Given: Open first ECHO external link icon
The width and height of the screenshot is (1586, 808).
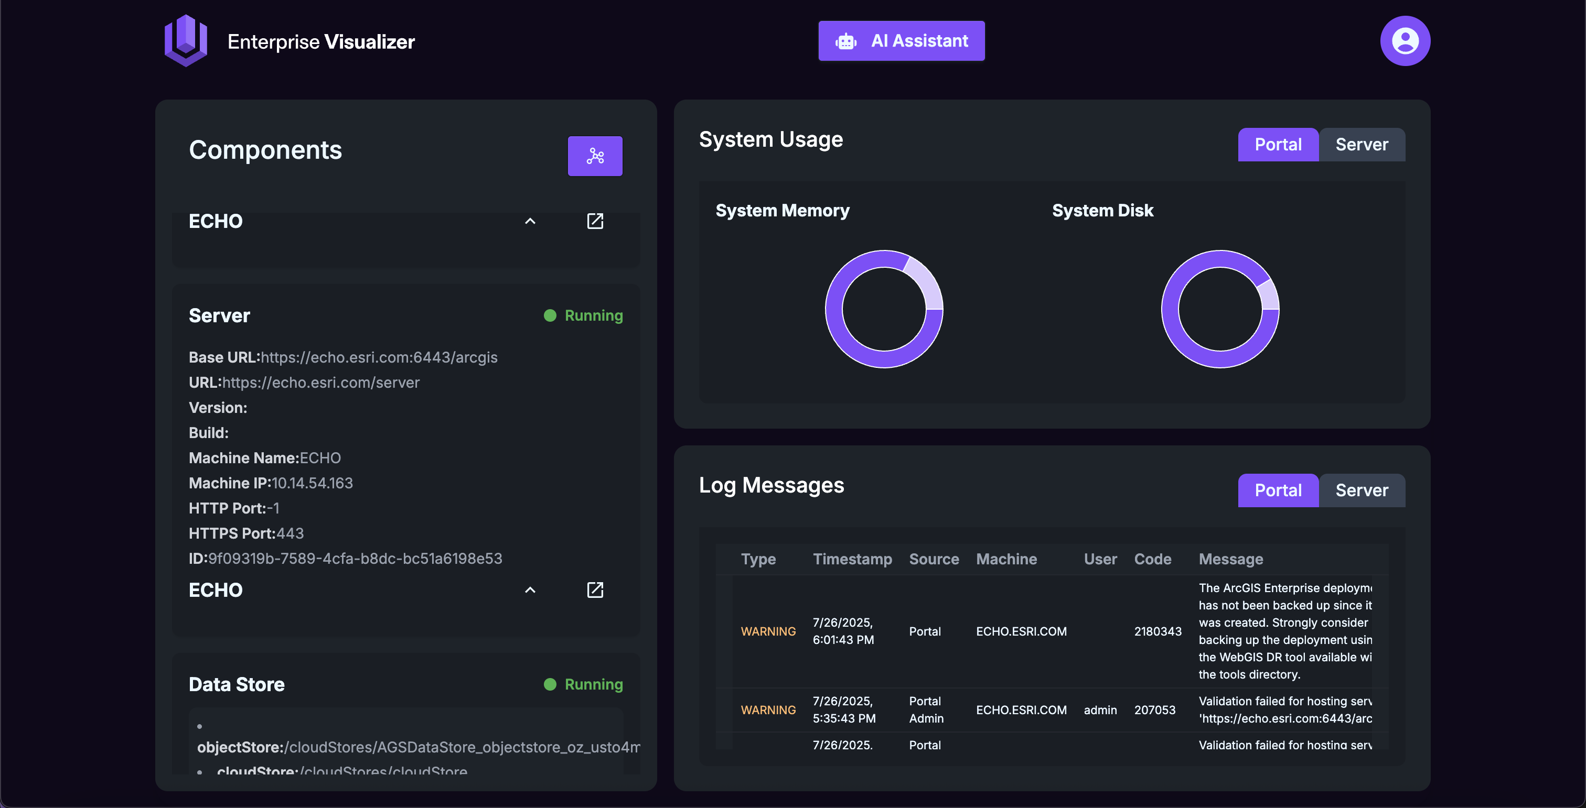Looking at the screenshot, I should click(594, 221).
